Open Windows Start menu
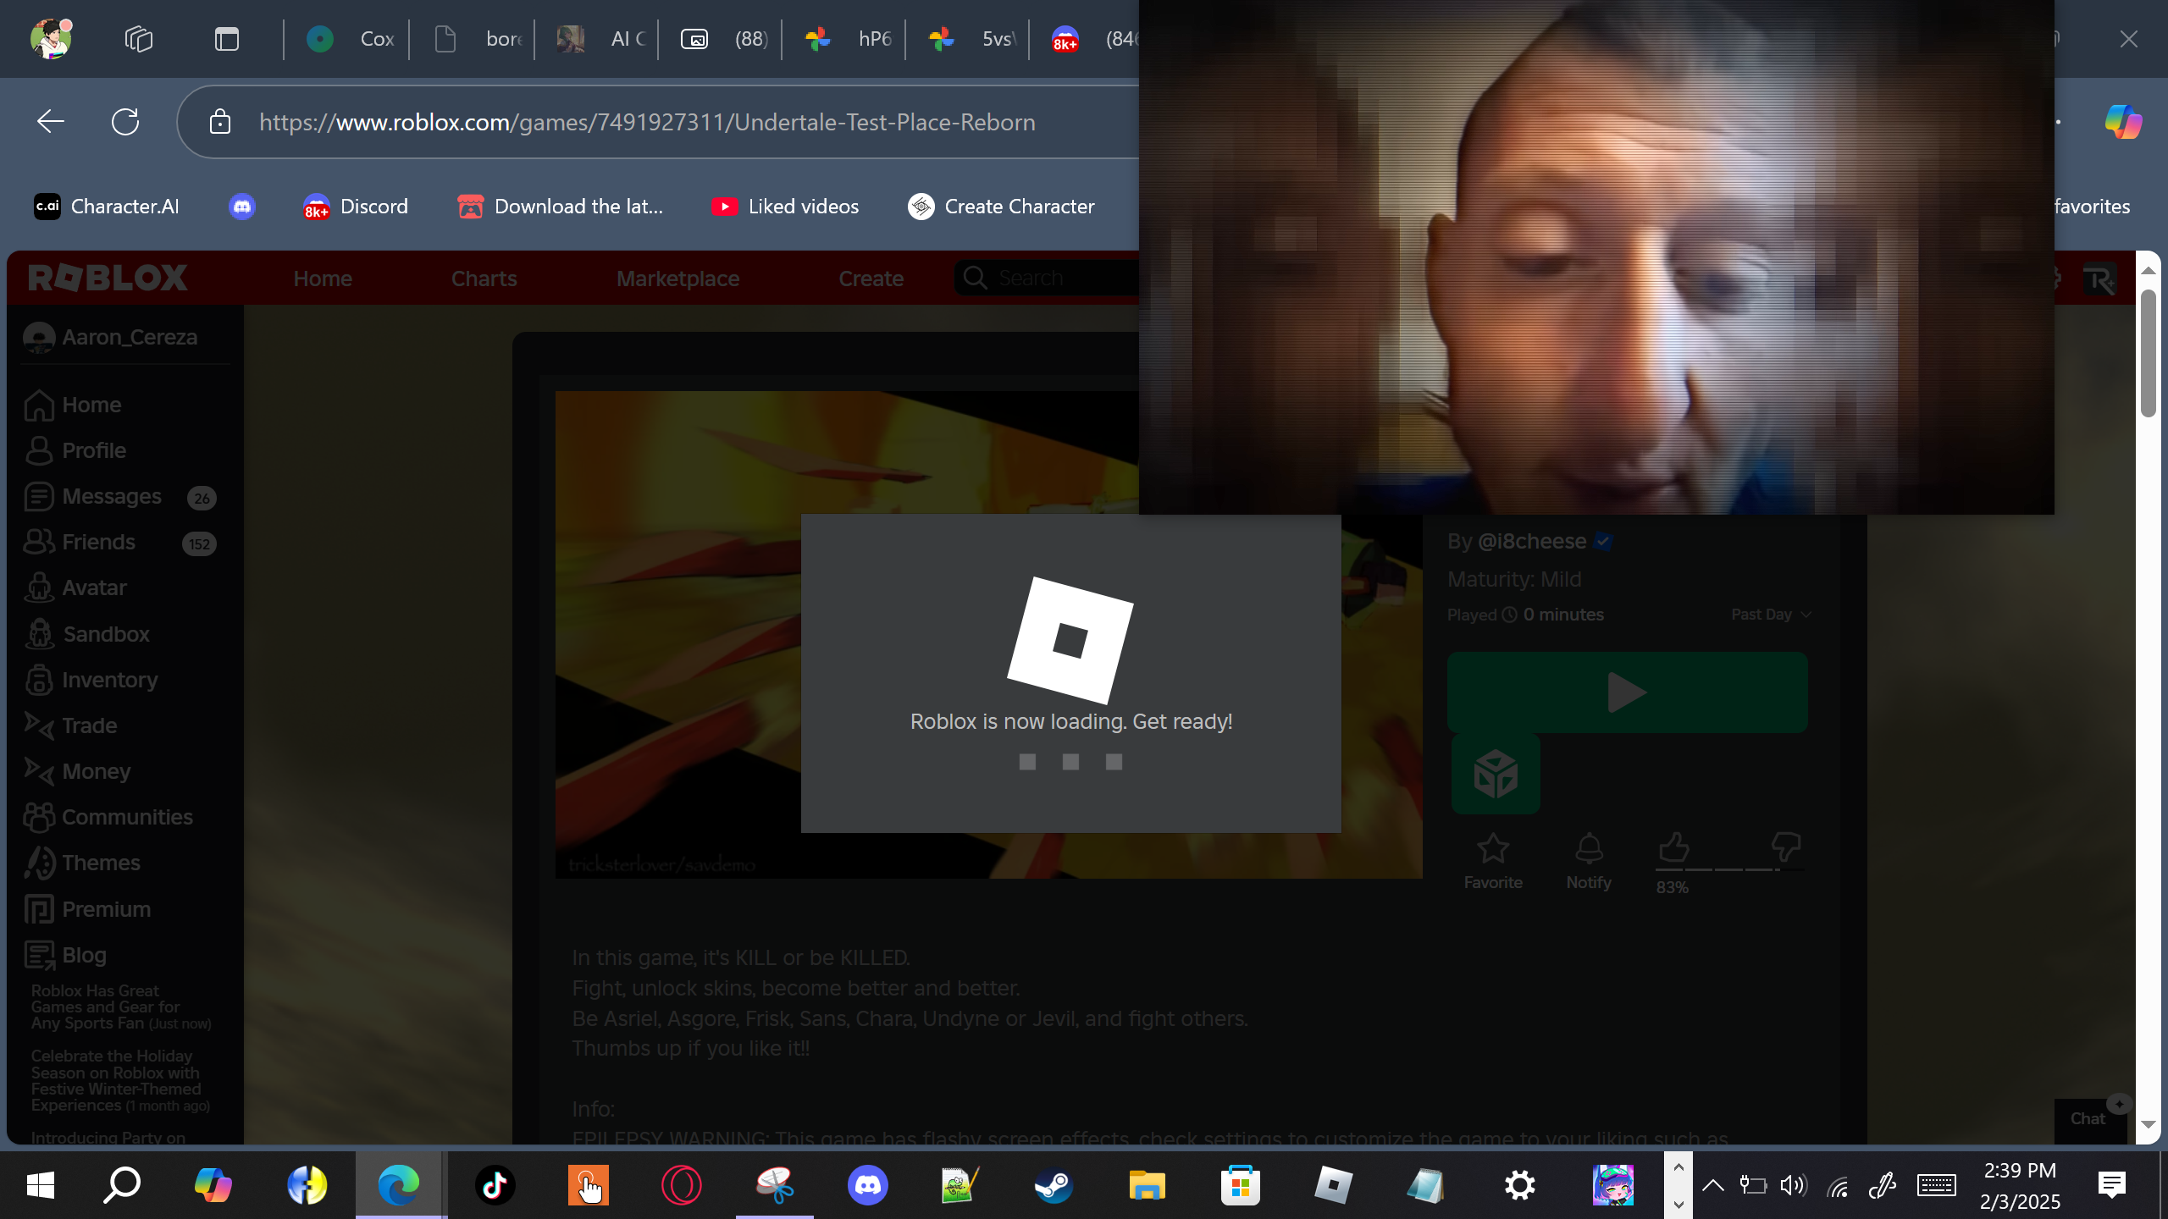 (40, 1185)
